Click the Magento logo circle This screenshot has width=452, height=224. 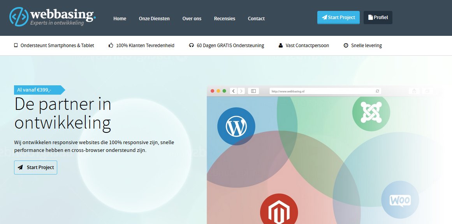(279, 210)
